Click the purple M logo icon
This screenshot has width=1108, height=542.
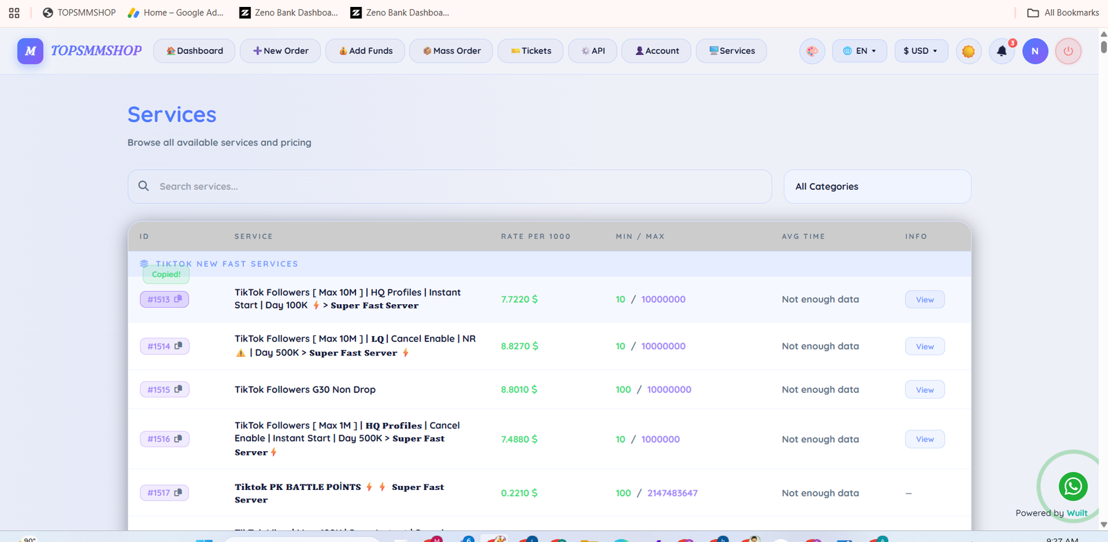point(30,51)
